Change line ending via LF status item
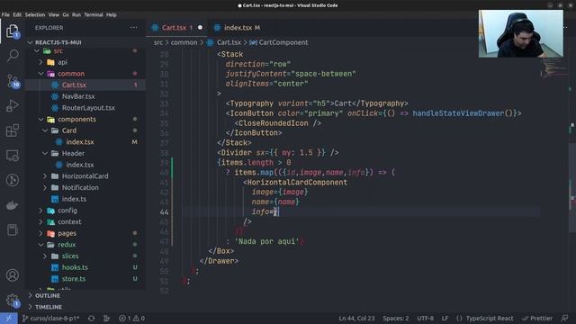 coord(445,318)
